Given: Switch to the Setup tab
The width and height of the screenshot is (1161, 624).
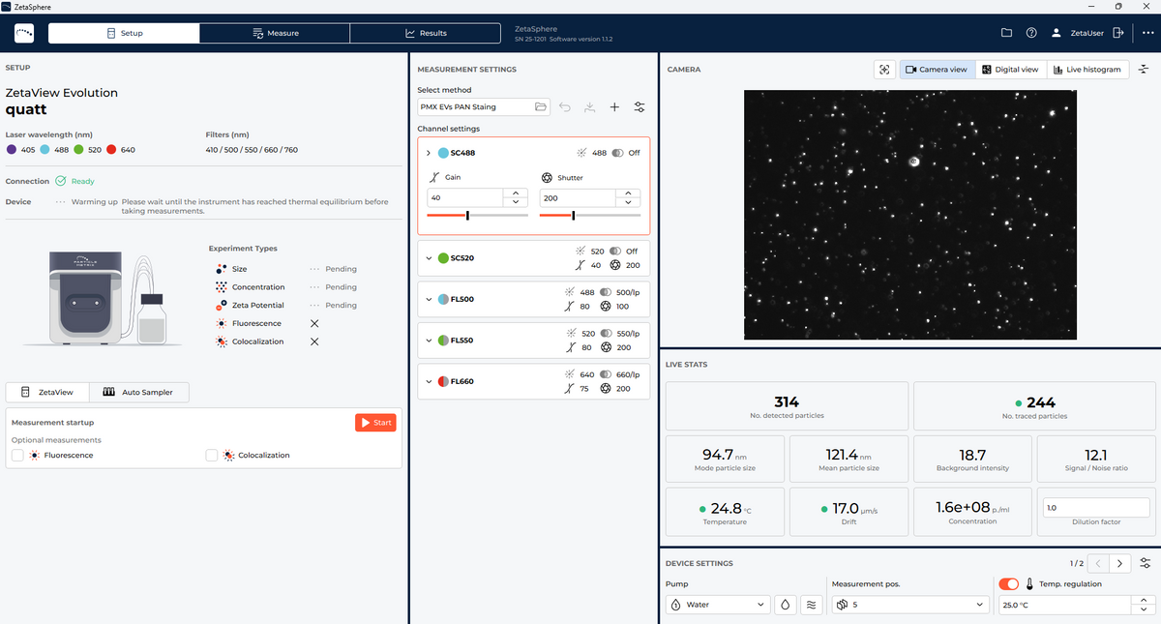Looking at the screenshot, I should [x=124, y=33].
